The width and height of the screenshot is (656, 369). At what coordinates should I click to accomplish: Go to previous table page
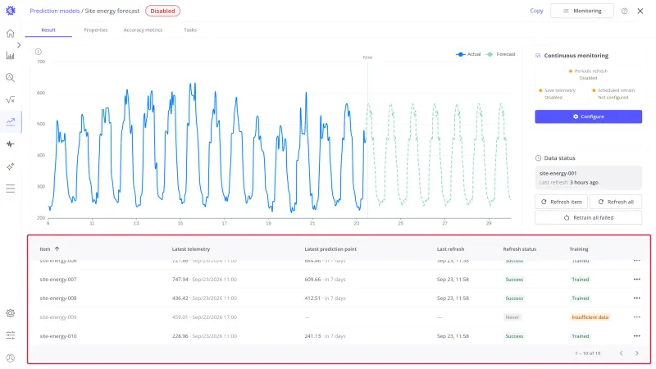tap(622, 353)
